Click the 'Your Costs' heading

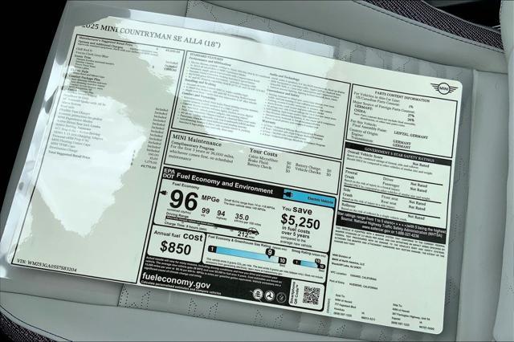pyautogui.click(x=263, y=152)
